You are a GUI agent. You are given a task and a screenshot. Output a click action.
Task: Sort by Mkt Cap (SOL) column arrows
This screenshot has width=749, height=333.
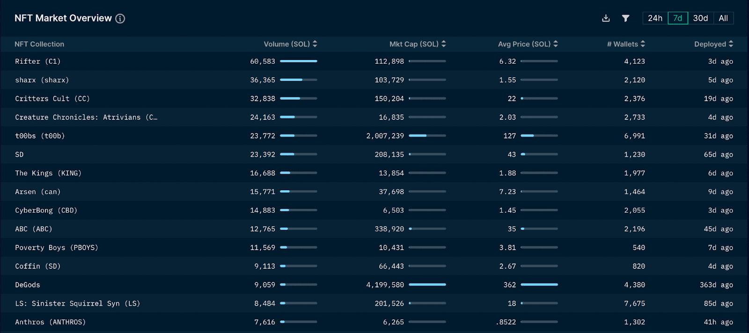444,44
